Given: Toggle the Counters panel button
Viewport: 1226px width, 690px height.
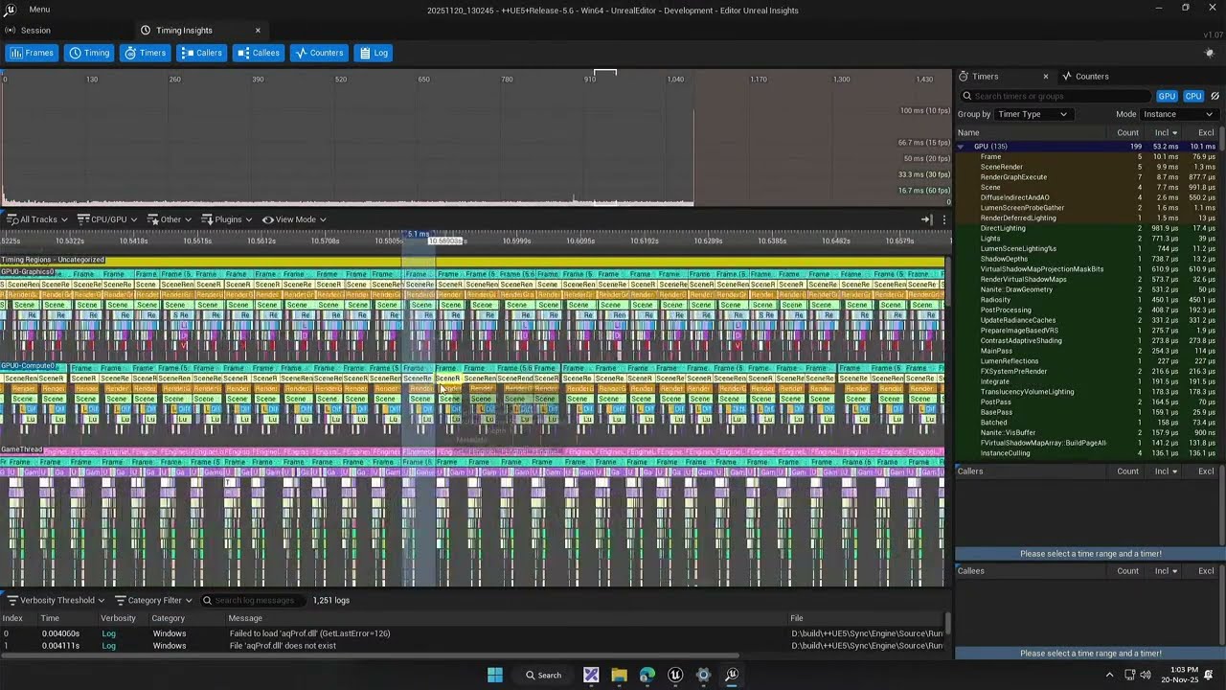Looking at the screenshot, I should (x=319, y=53).
